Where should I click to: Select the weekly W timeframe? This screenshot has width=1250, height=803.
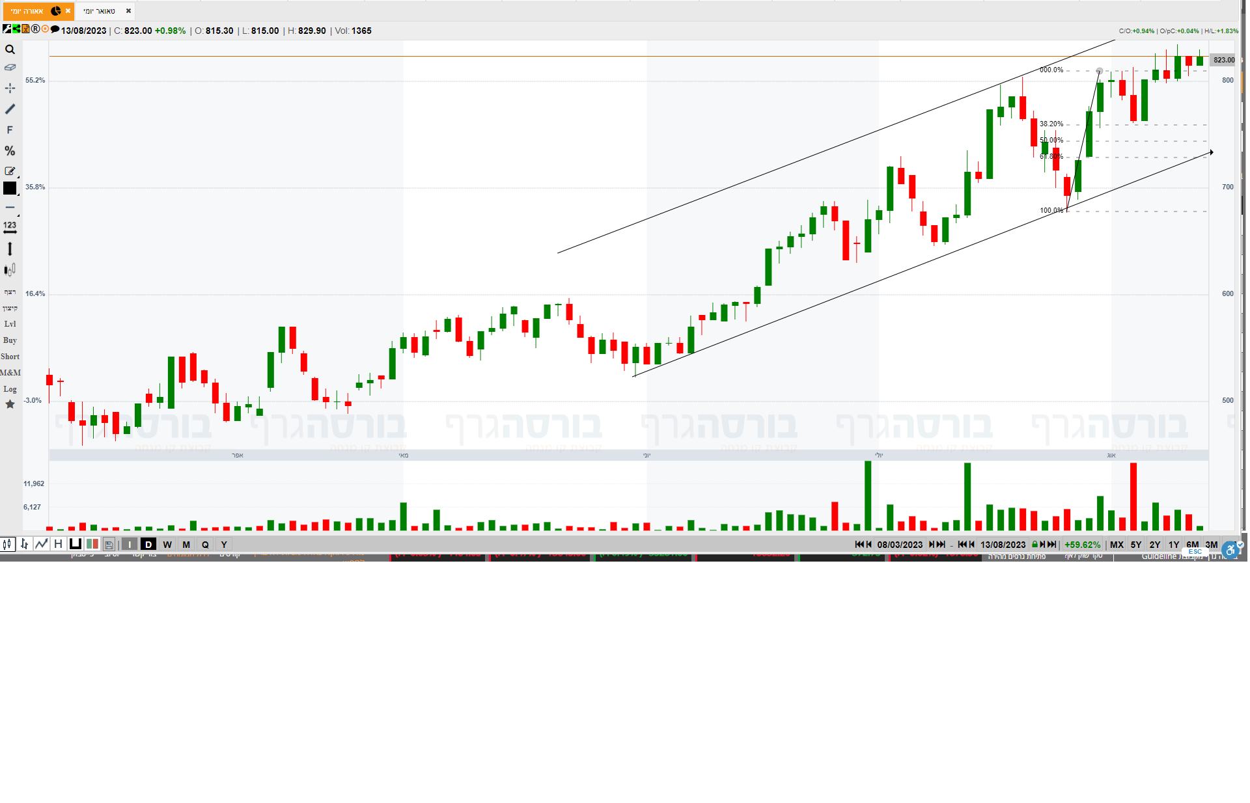coord(167,545)
